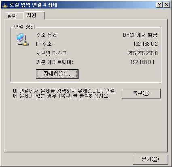Click the 서브넷 마스크 label
Image resolution: width=172 pixels, height=167 pixels.
pos(52,53)
